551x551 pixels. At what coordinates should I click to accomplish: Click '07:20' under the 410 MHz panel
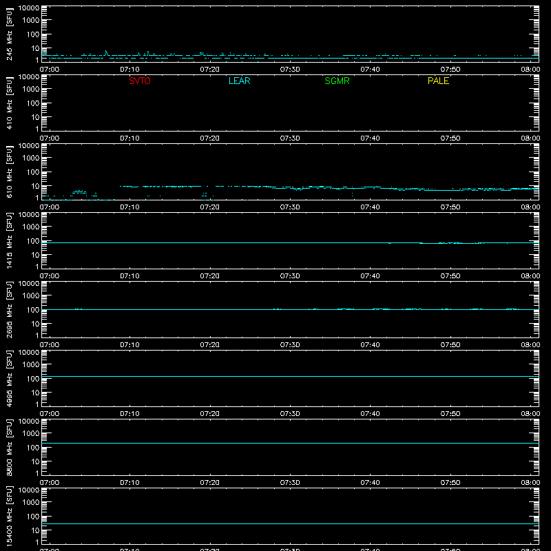(210, 138)
